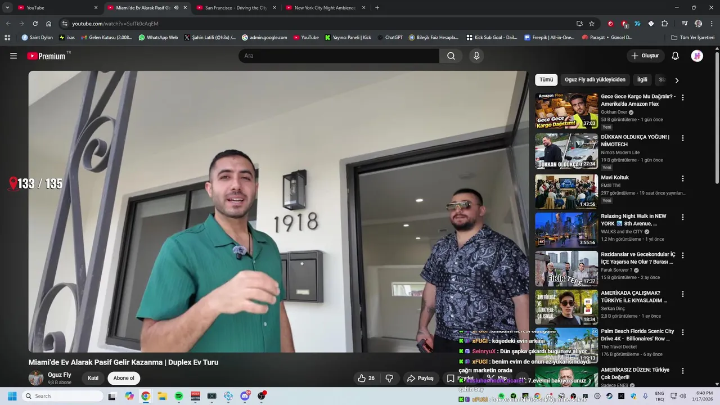Focus the Ara search field

tap(339, 56)
